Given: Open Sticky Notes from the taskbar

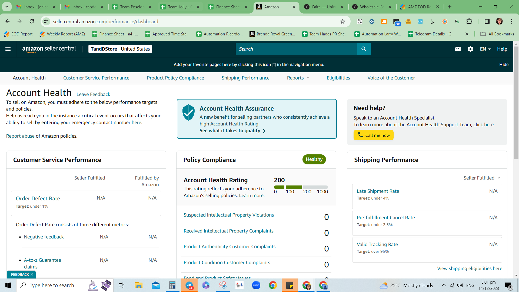Looking at the screenshot, I should pos(290,285).
